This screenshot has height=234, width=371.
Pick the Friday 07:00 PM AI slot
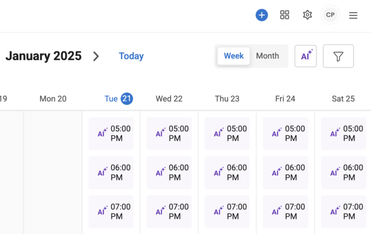point(285,212)
